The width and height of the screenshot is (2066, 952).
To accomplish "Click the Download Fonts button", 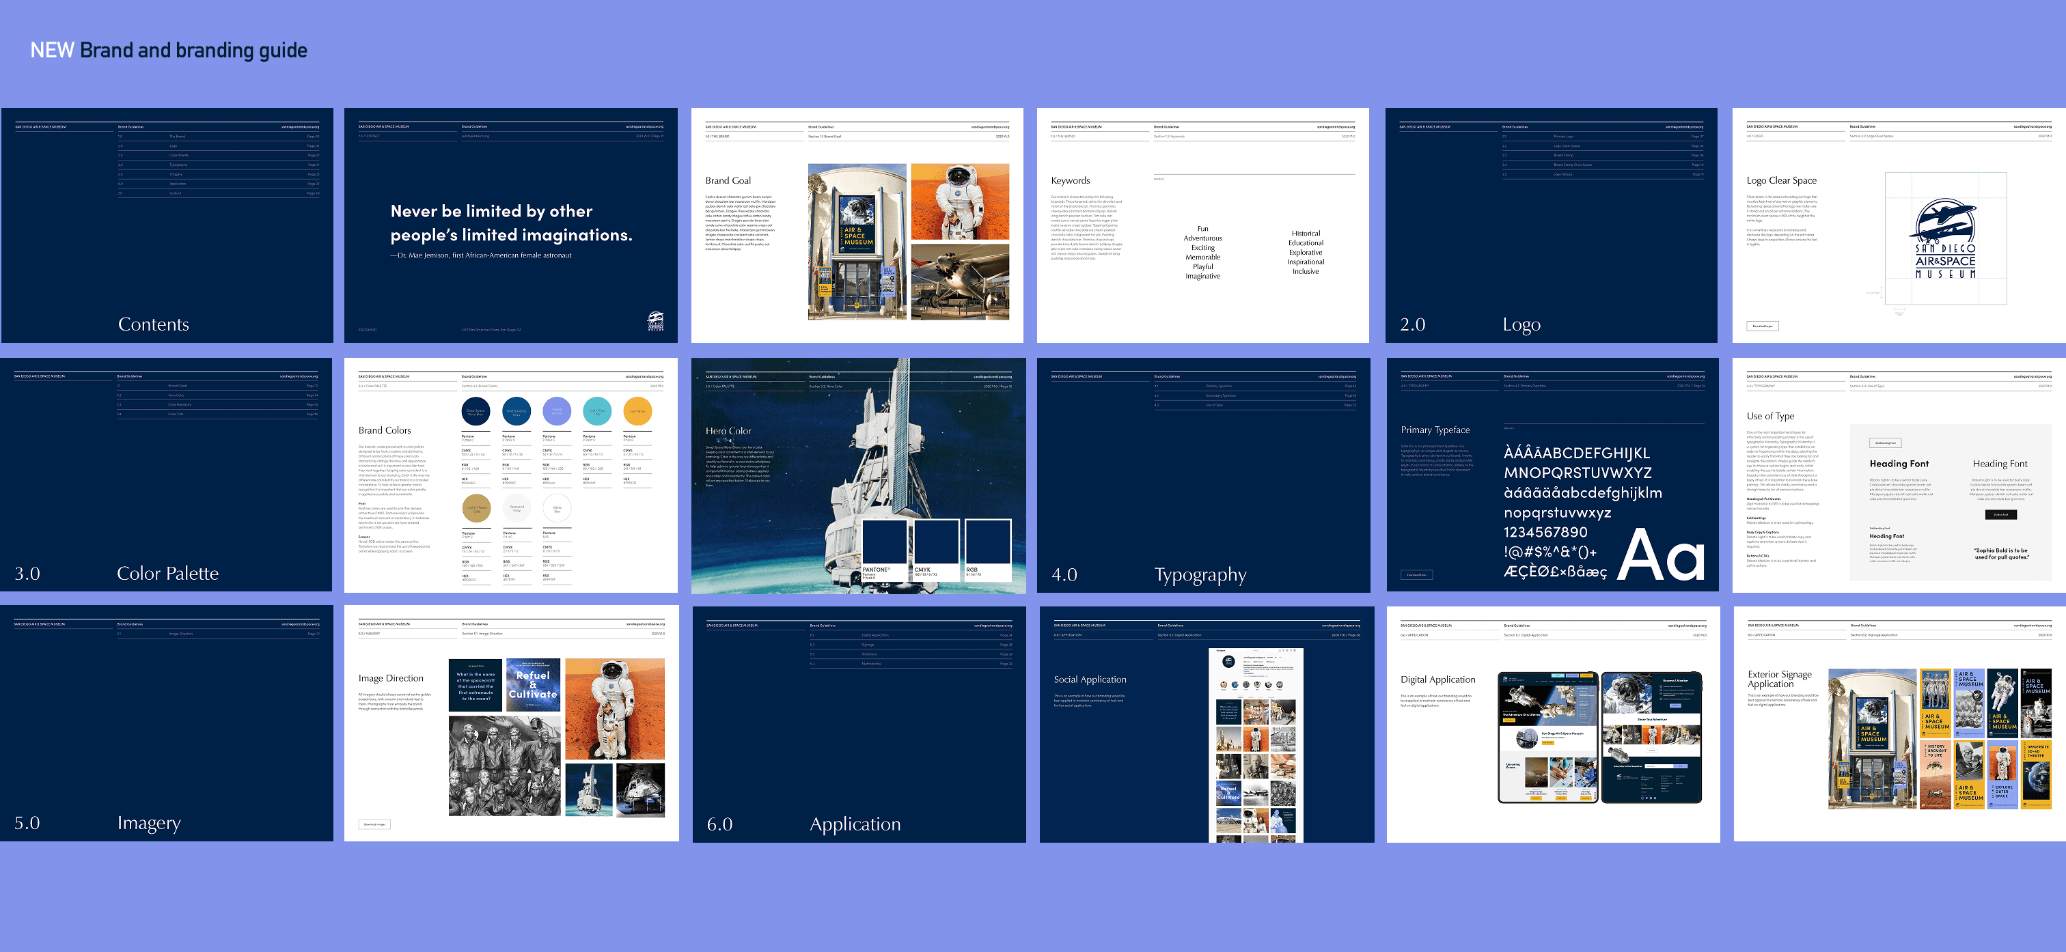I will [1416, 574].
